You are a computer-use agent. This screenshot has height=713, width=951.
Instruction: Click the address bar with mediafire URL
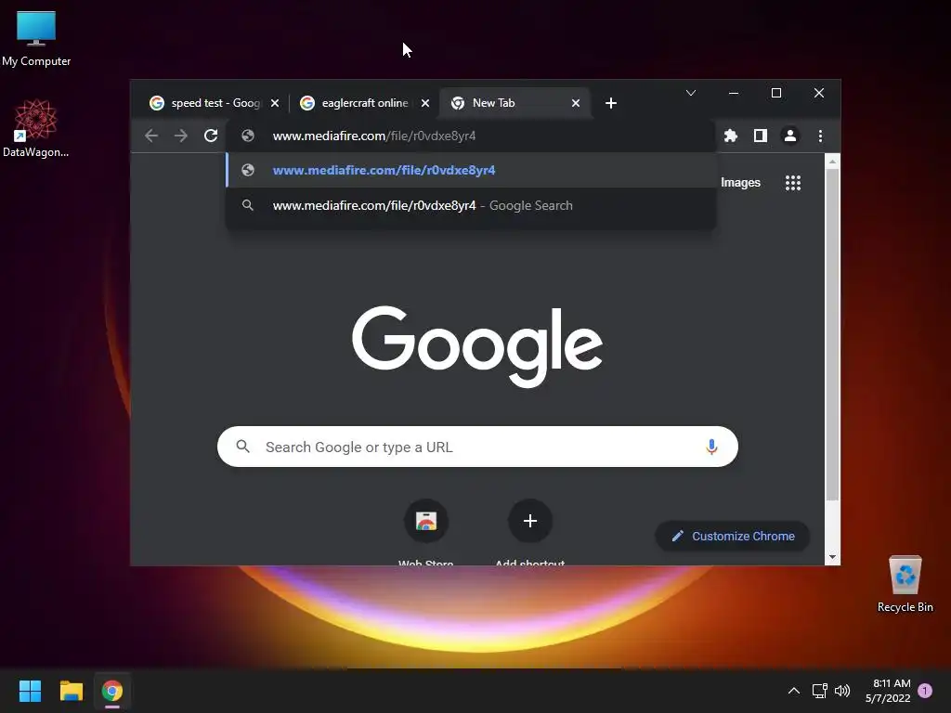tap(471, 136)
